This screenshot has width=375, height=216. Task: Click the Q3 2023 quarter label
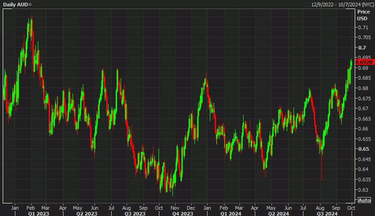135,213
